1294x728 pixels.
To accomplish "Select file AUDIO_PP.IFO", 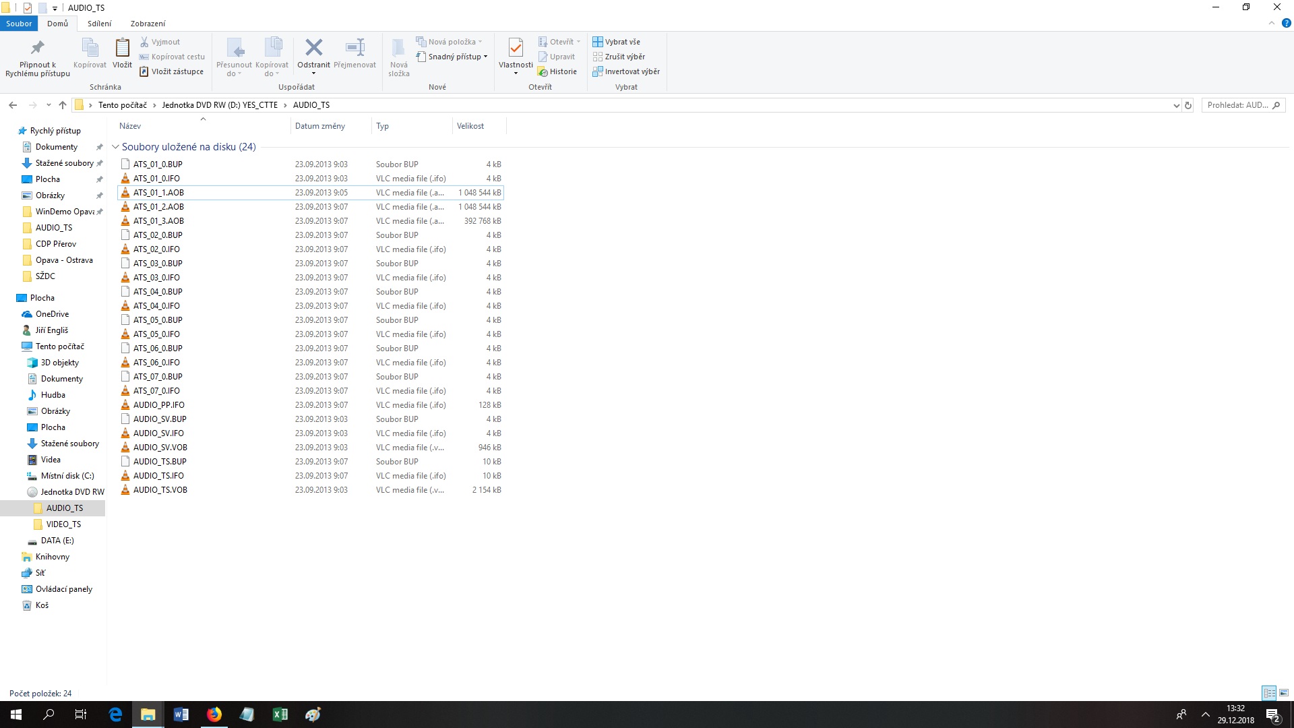I will tap(311, 405).
